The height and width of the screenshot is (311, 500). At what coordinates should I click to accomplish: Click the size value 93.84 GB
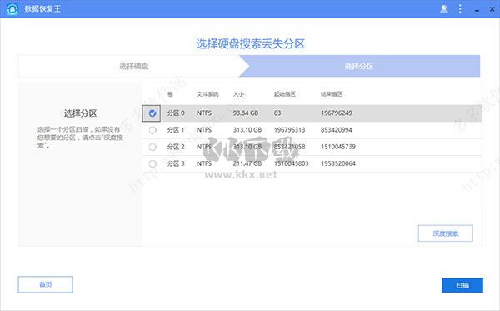click(246, 113)
